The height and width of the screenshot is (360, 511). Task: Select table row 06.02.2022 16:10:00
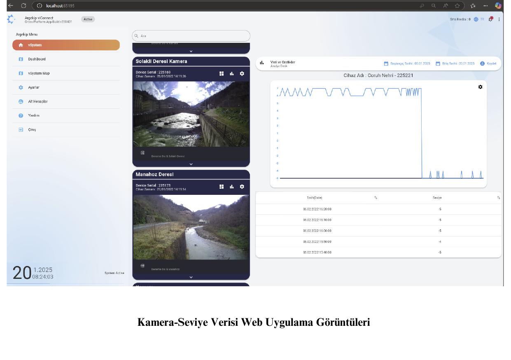(x=378, y=220)
